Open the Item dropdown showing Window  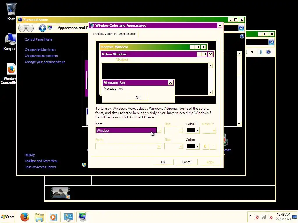click(128, 130)
